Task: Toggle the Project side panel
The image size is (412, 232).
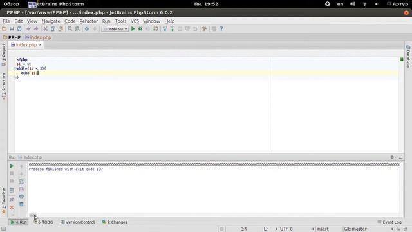Action: (4, 54)
